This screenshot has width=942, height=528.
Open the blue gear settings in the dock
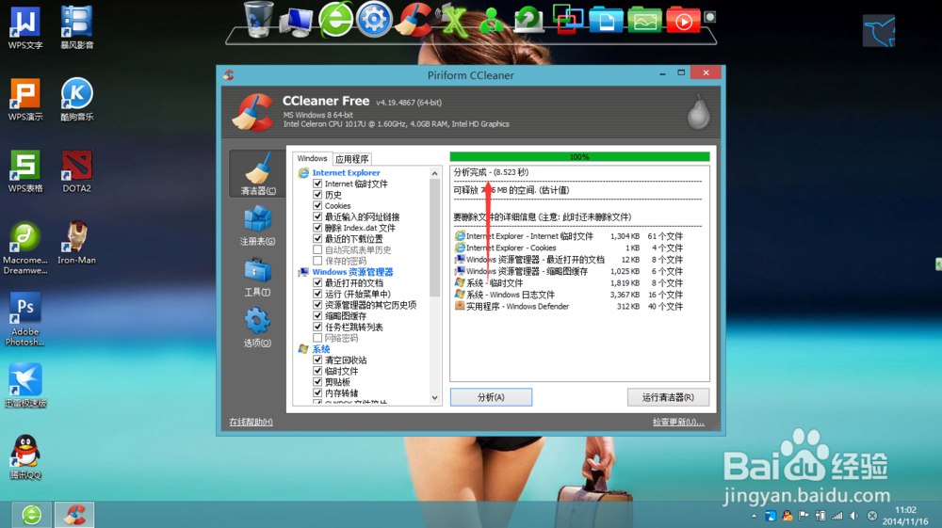[x=374, y=20]
